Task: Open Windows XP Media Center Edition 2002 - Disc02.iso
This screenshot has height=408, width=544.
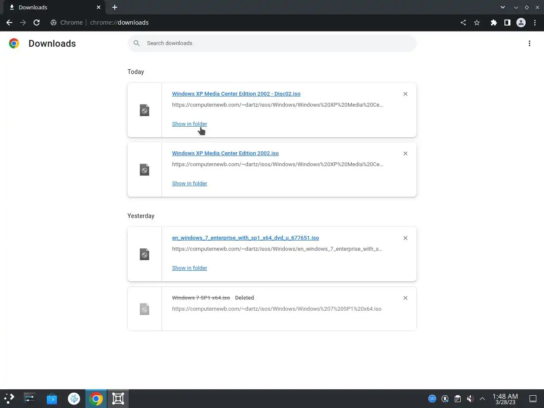Action: point(236,94)
